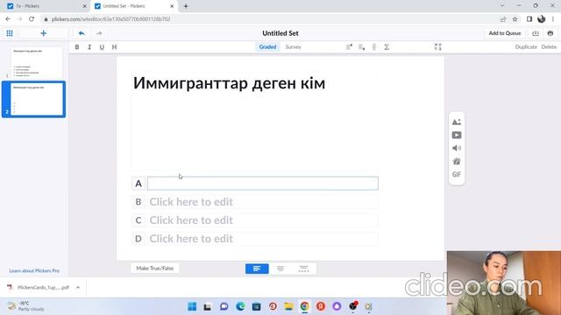Redo the last undone edit
The height and width of the screenshot is (315, 561).
(x=99, y=33)
